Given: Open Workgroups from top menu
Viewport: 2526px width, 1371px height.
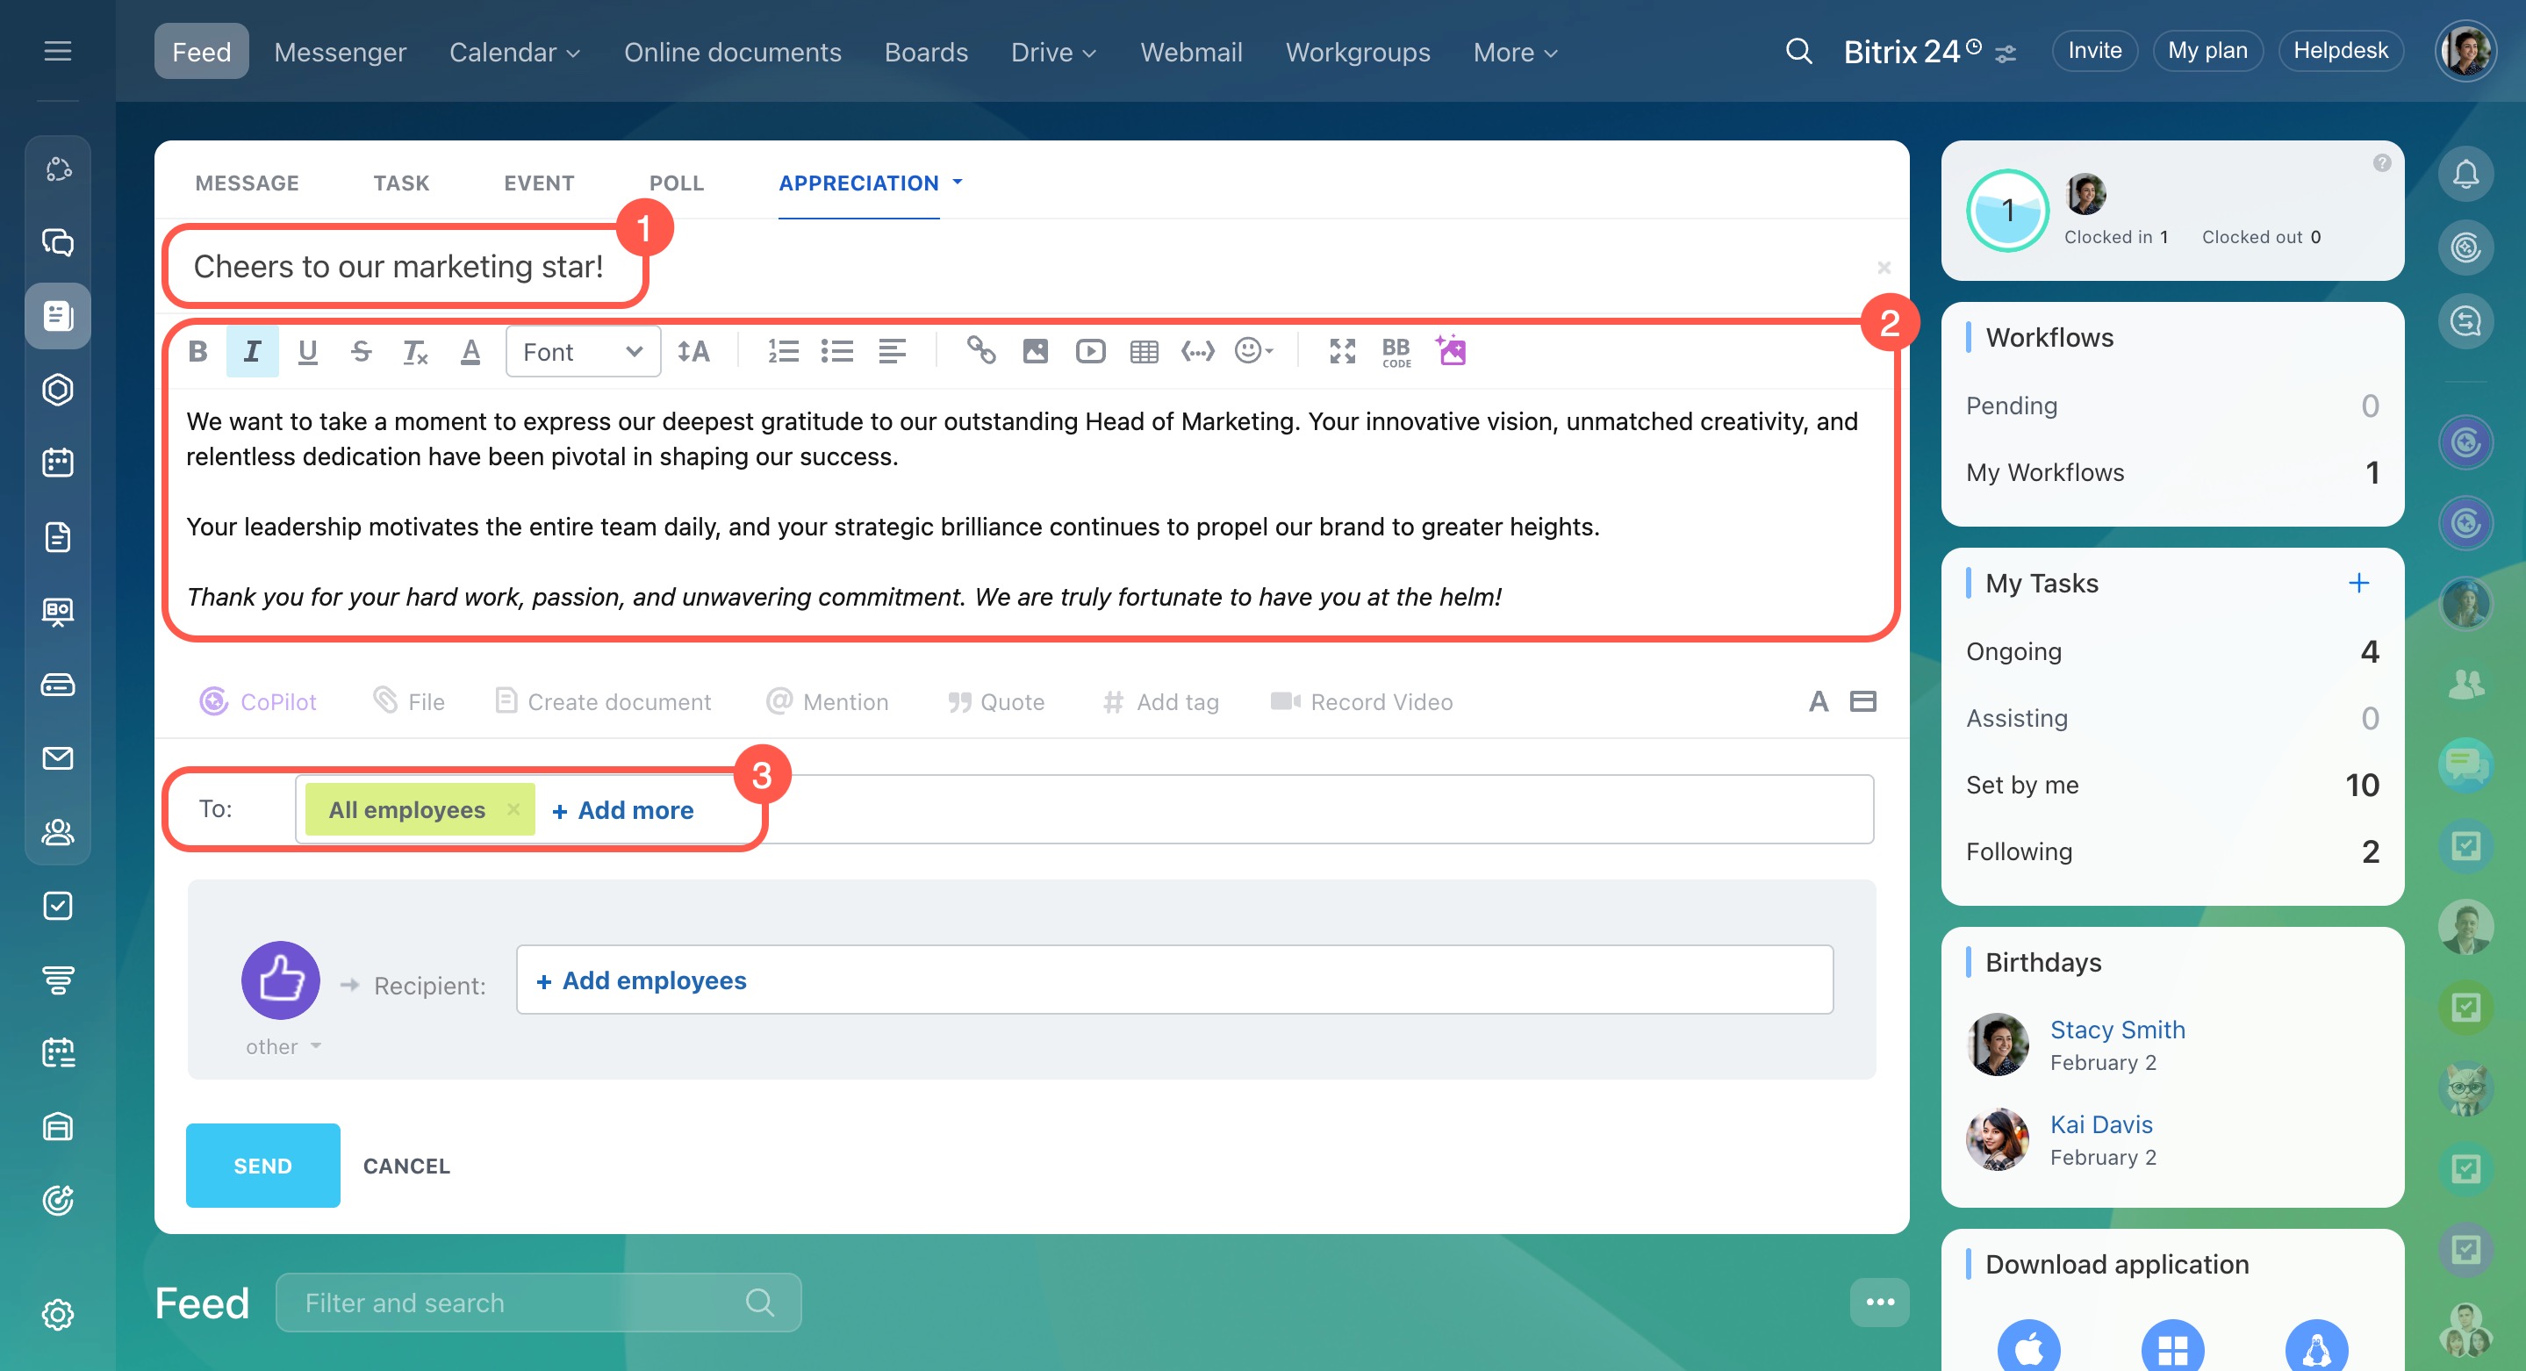Looking at the screenshot, I should 1357,52.
